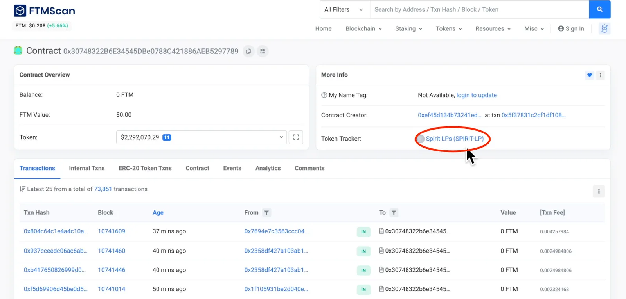Click the 37 mins ago age cell

[x=169, y=231]
